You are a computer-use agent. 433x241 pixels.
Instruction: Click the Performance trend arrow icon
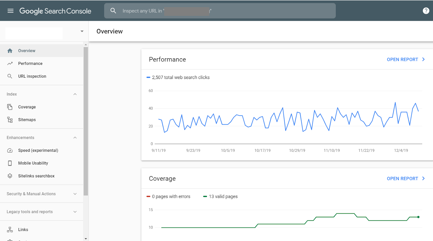pos(10,64)
